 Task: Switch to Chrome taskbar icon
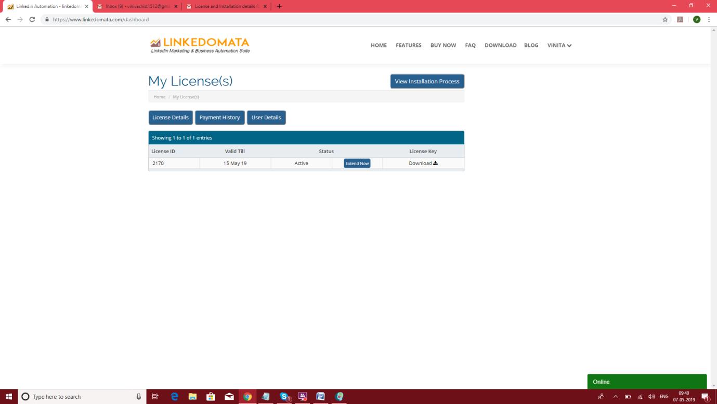click(247, 397)
